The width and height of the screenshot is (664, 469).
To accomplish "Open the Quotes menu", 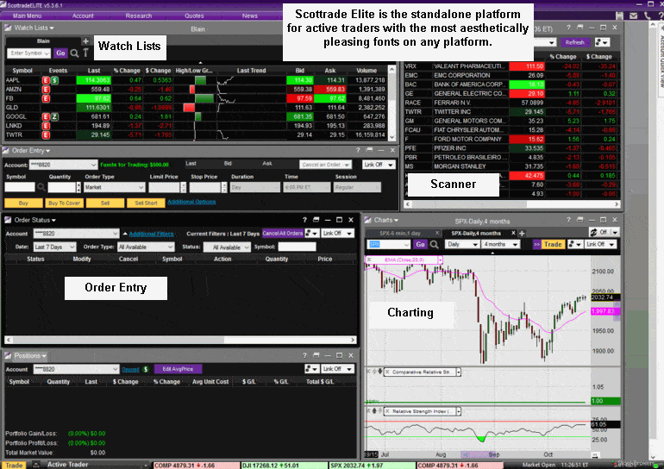I will point(194,16).
